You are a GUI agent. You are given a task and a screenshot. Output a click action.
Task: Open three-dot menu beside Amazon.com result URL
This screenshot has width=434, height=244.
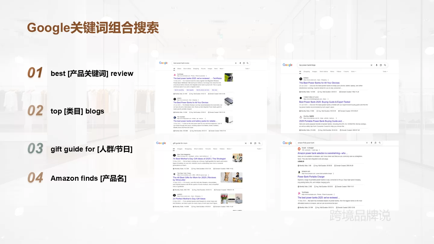(x=334, y=174)
